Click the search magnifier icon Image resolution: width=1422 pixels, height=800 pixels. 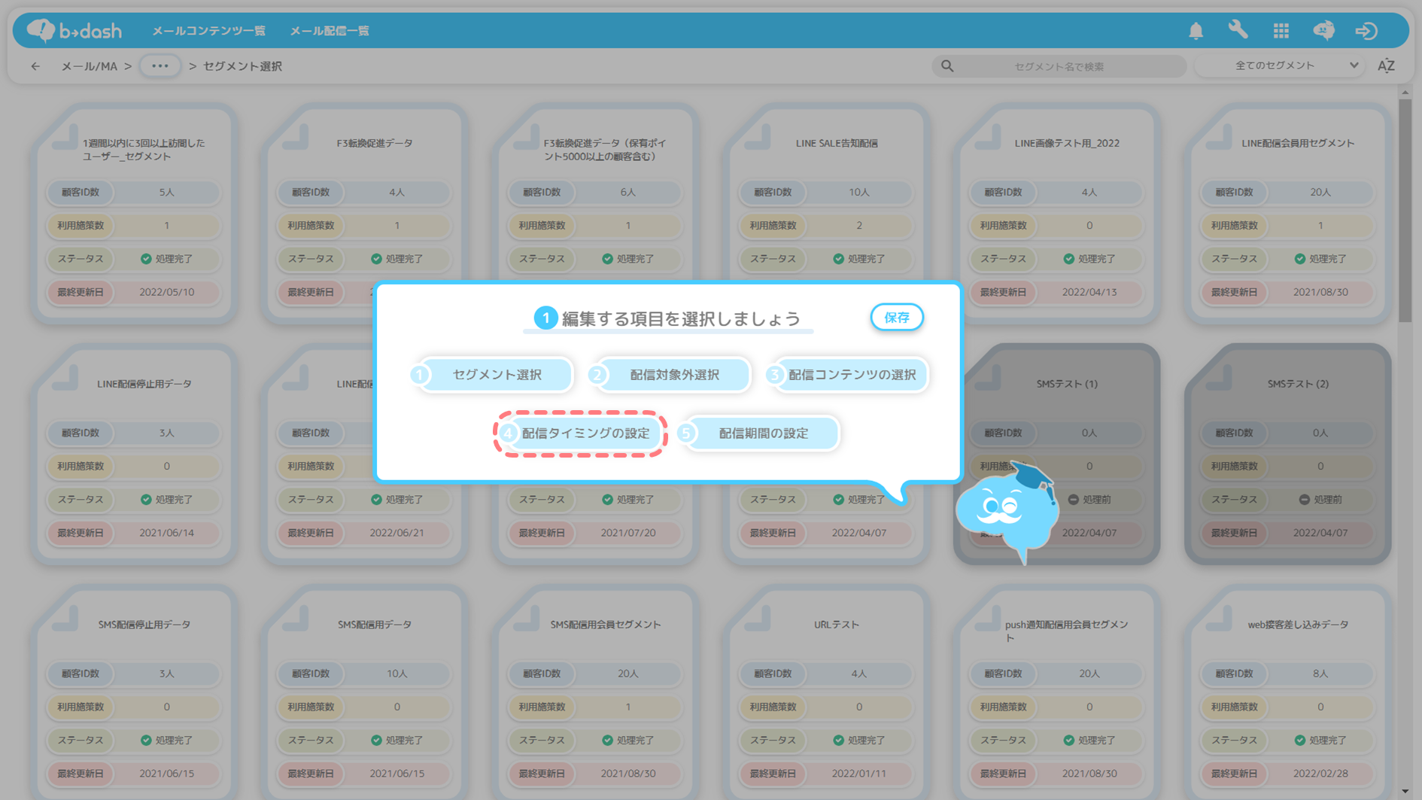click(947, 66)
